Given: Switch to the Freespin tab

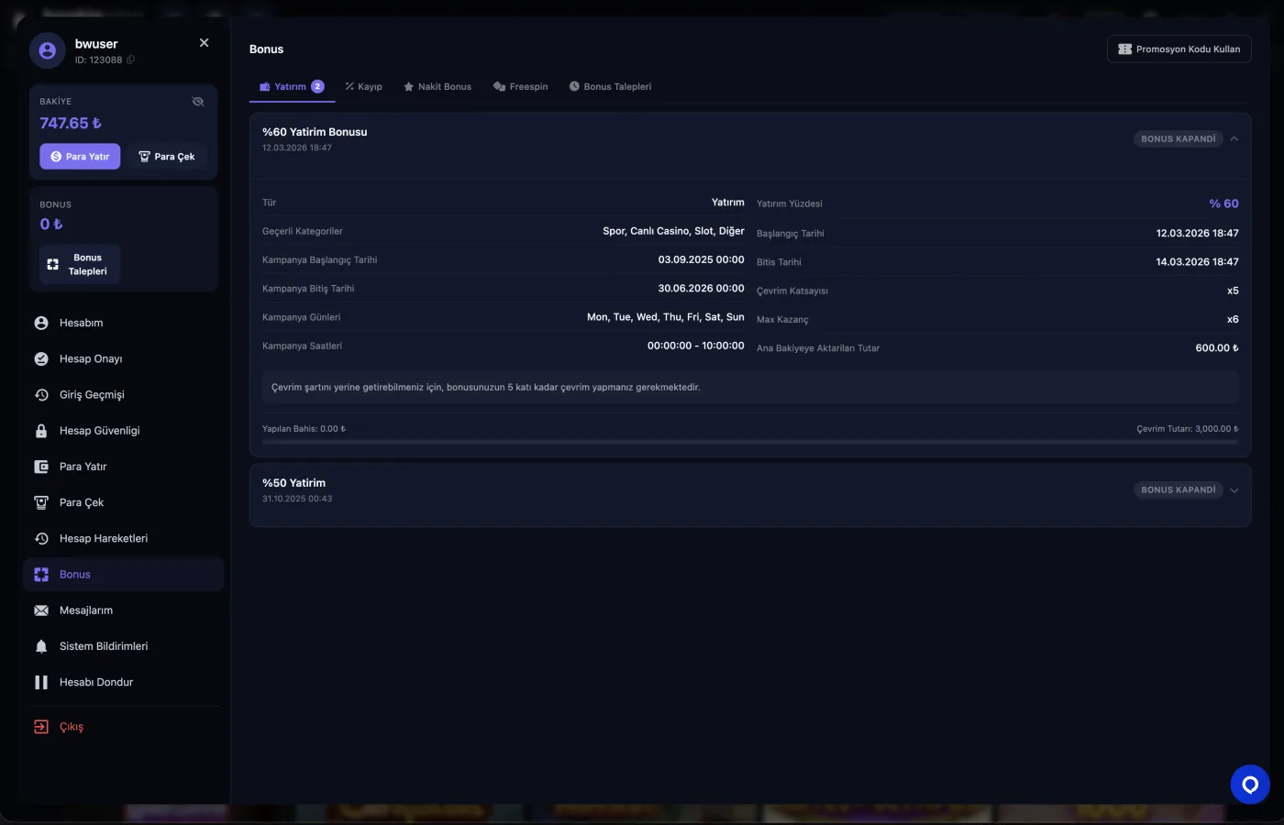Looking at the screenshot, I should point(520,87).
